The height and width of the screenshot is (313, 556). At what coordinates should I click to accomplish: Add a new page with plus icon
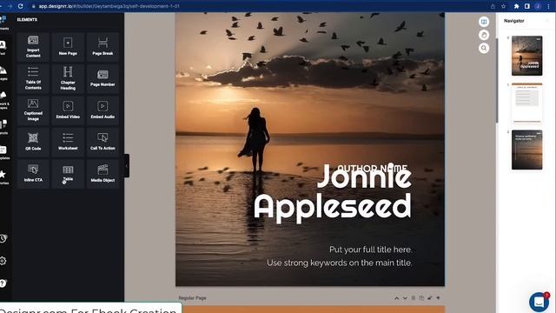(x=438, y=298)
